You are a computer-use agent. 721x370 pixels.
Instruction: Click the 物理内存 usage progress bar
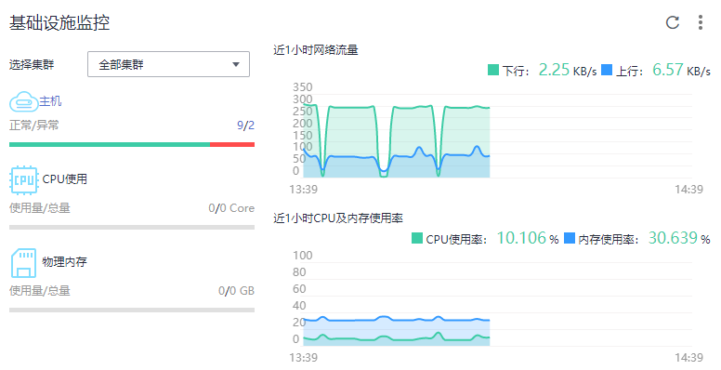point(132,310)
